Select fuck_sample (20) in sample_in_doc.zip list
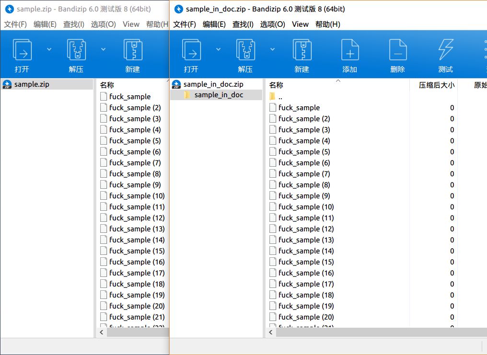487x355 pixels. pyautogui.click(x=306, y=317)
